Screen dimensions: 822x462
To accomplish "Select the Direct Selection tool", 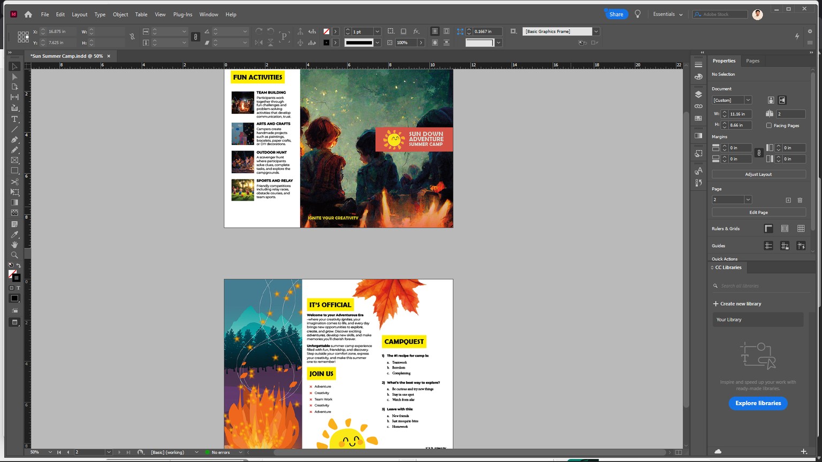I will 14,77.
